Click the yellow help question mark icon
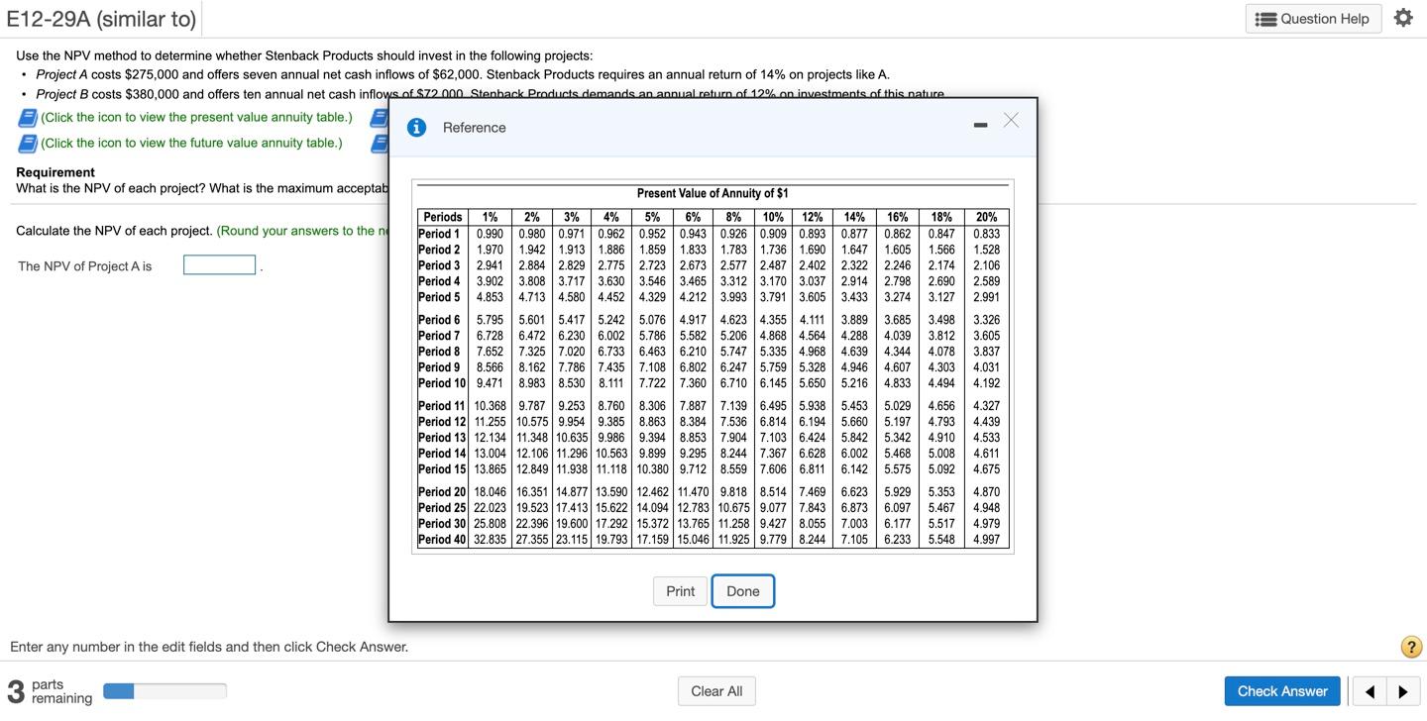The height and width of the screenshot is (721, 1427). [1411, 647]
